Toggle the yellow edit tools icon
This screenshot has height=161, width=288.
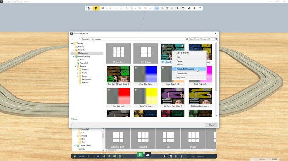point(96,8)
